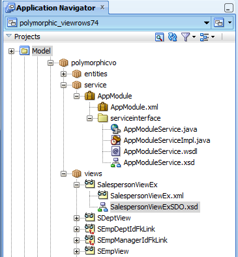Click the SEmpManagerIdFkLink view link icon
Screen dimensions: 238x257
pos(89,240)
